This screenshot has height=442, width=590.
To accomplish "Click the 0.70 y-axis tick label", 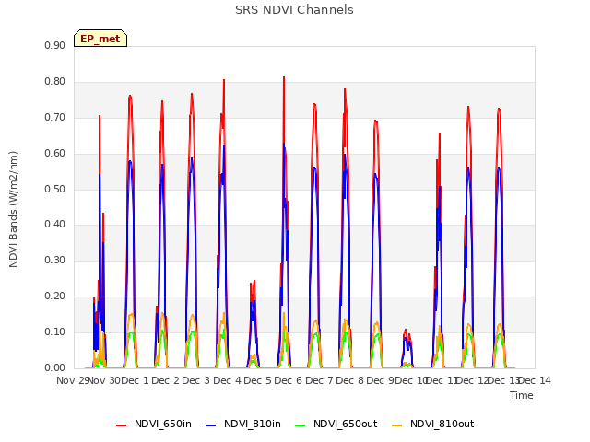I will click(x=55, y=117).
